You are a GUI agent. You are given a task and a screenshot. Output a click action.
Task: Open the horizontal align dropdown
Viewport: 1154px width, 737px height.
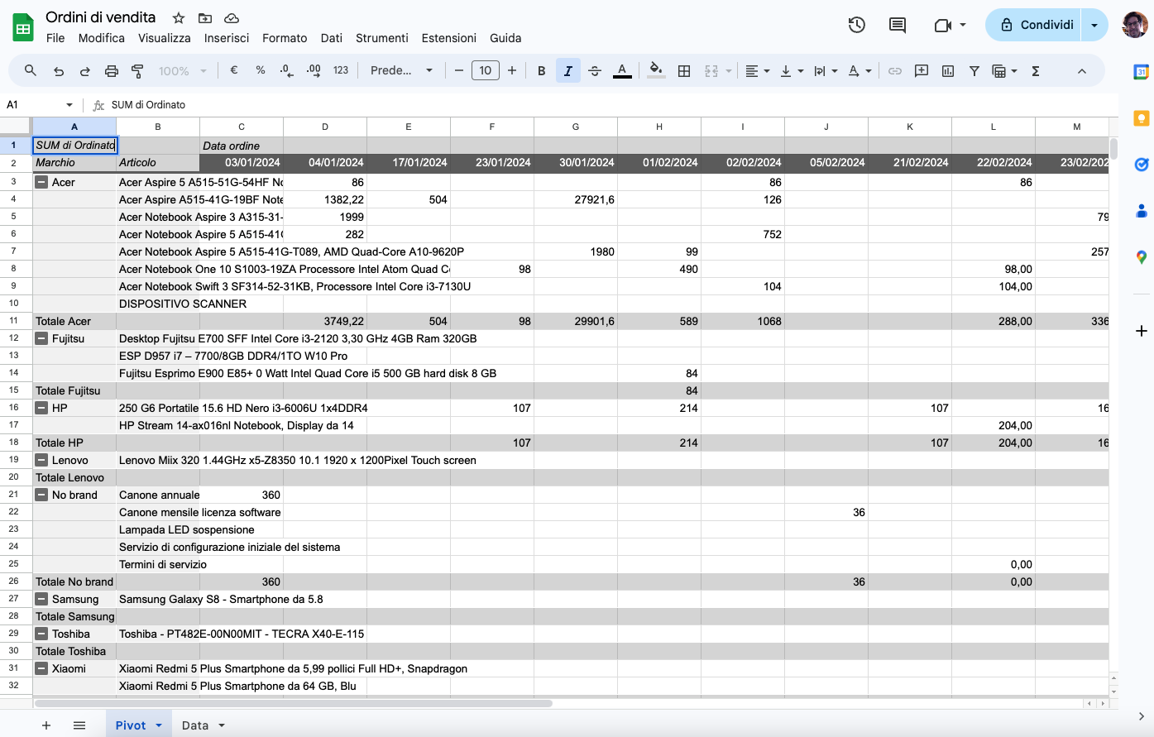[757, 71]
